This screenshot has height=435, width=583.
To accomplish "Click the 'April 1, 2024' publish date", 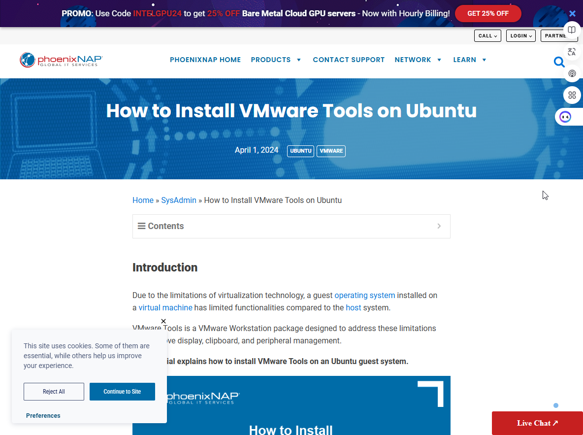I will pos(257,150).
